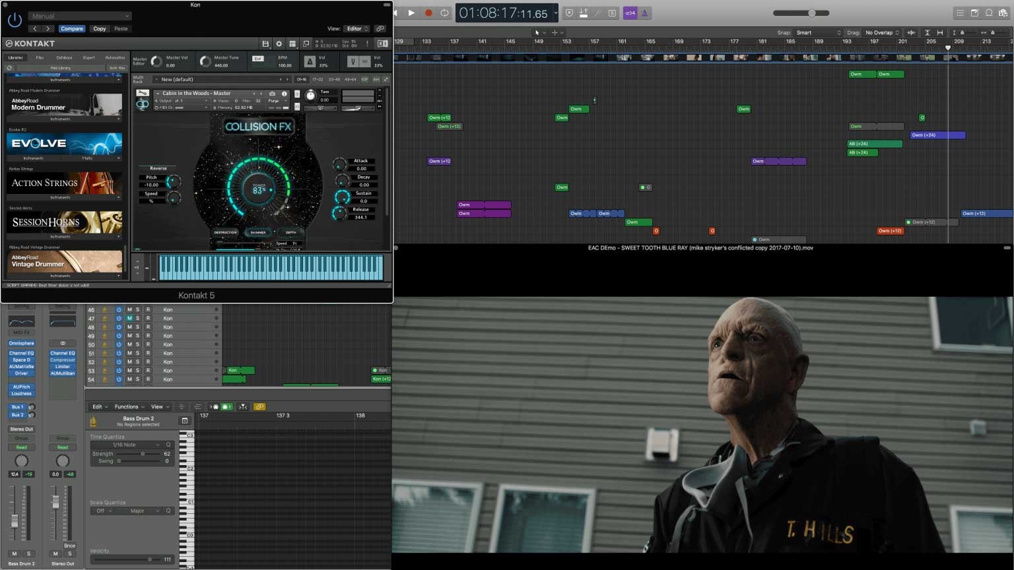Open Kontakt's save (floppy disk) menu
Screen dimensions: 1014x570
pyautogui.click(x=265, y=44)
